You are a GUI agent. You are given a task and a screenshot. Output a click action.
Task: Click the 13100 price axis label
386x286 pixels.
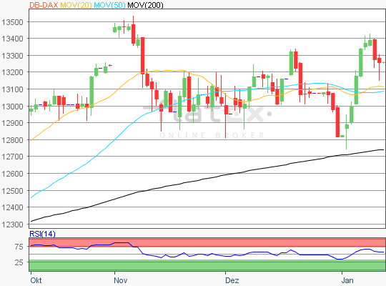coord(13,89)
